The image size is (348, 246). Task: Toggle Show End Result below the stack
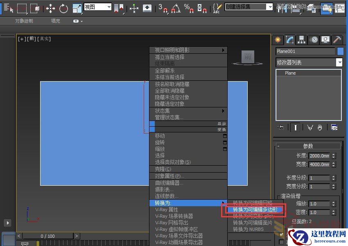(295, 128)
